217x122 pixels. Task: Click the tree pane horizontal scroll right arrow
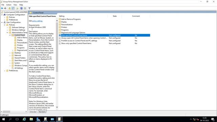tap(26, 111)
